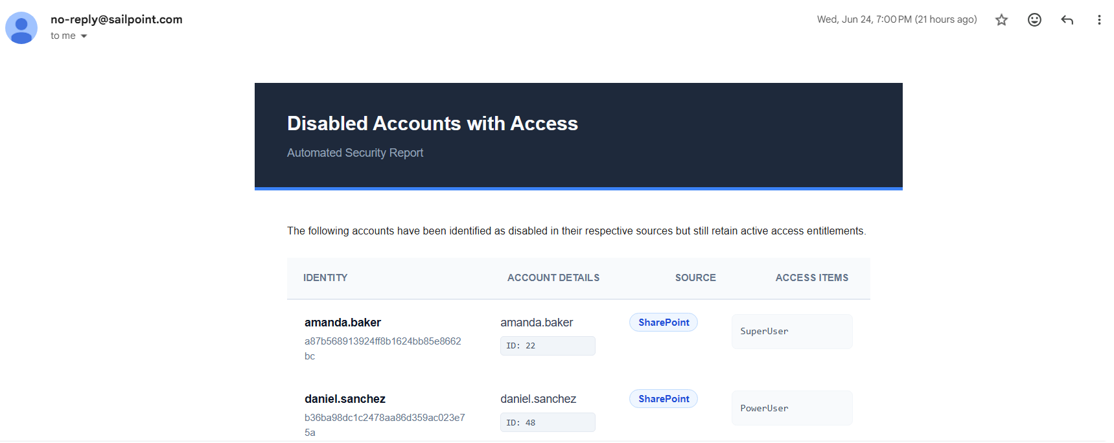Add an emoji reaction to the email

tap(1034, 20)
